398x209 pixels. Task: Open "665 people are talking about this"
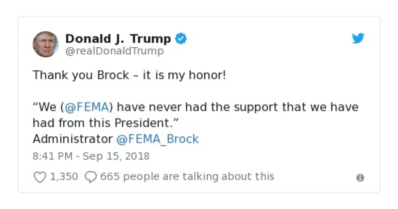coord(187,177)
